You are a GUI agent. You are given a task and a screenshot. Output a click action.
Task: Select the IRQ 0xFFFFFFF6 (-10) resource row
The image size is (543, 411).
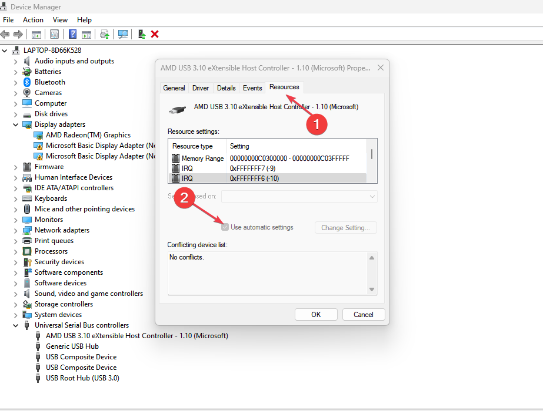point(267,178)
